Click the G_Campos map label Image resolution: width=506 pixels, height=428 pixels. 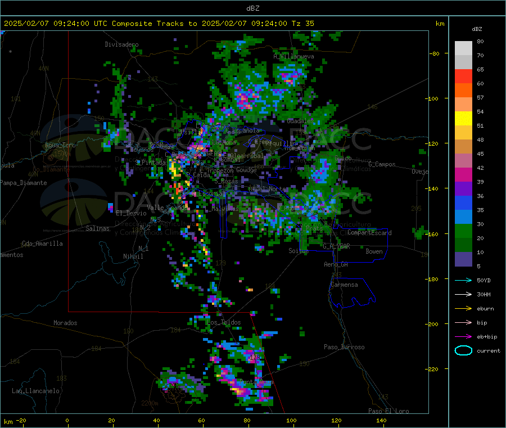382,164
